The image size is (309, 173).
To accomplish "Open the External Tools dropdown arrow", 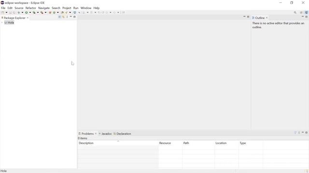I will pos(45,12).
